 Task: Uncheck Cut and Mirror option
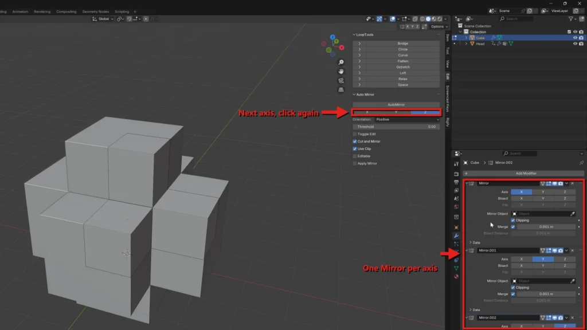(354, 142)
